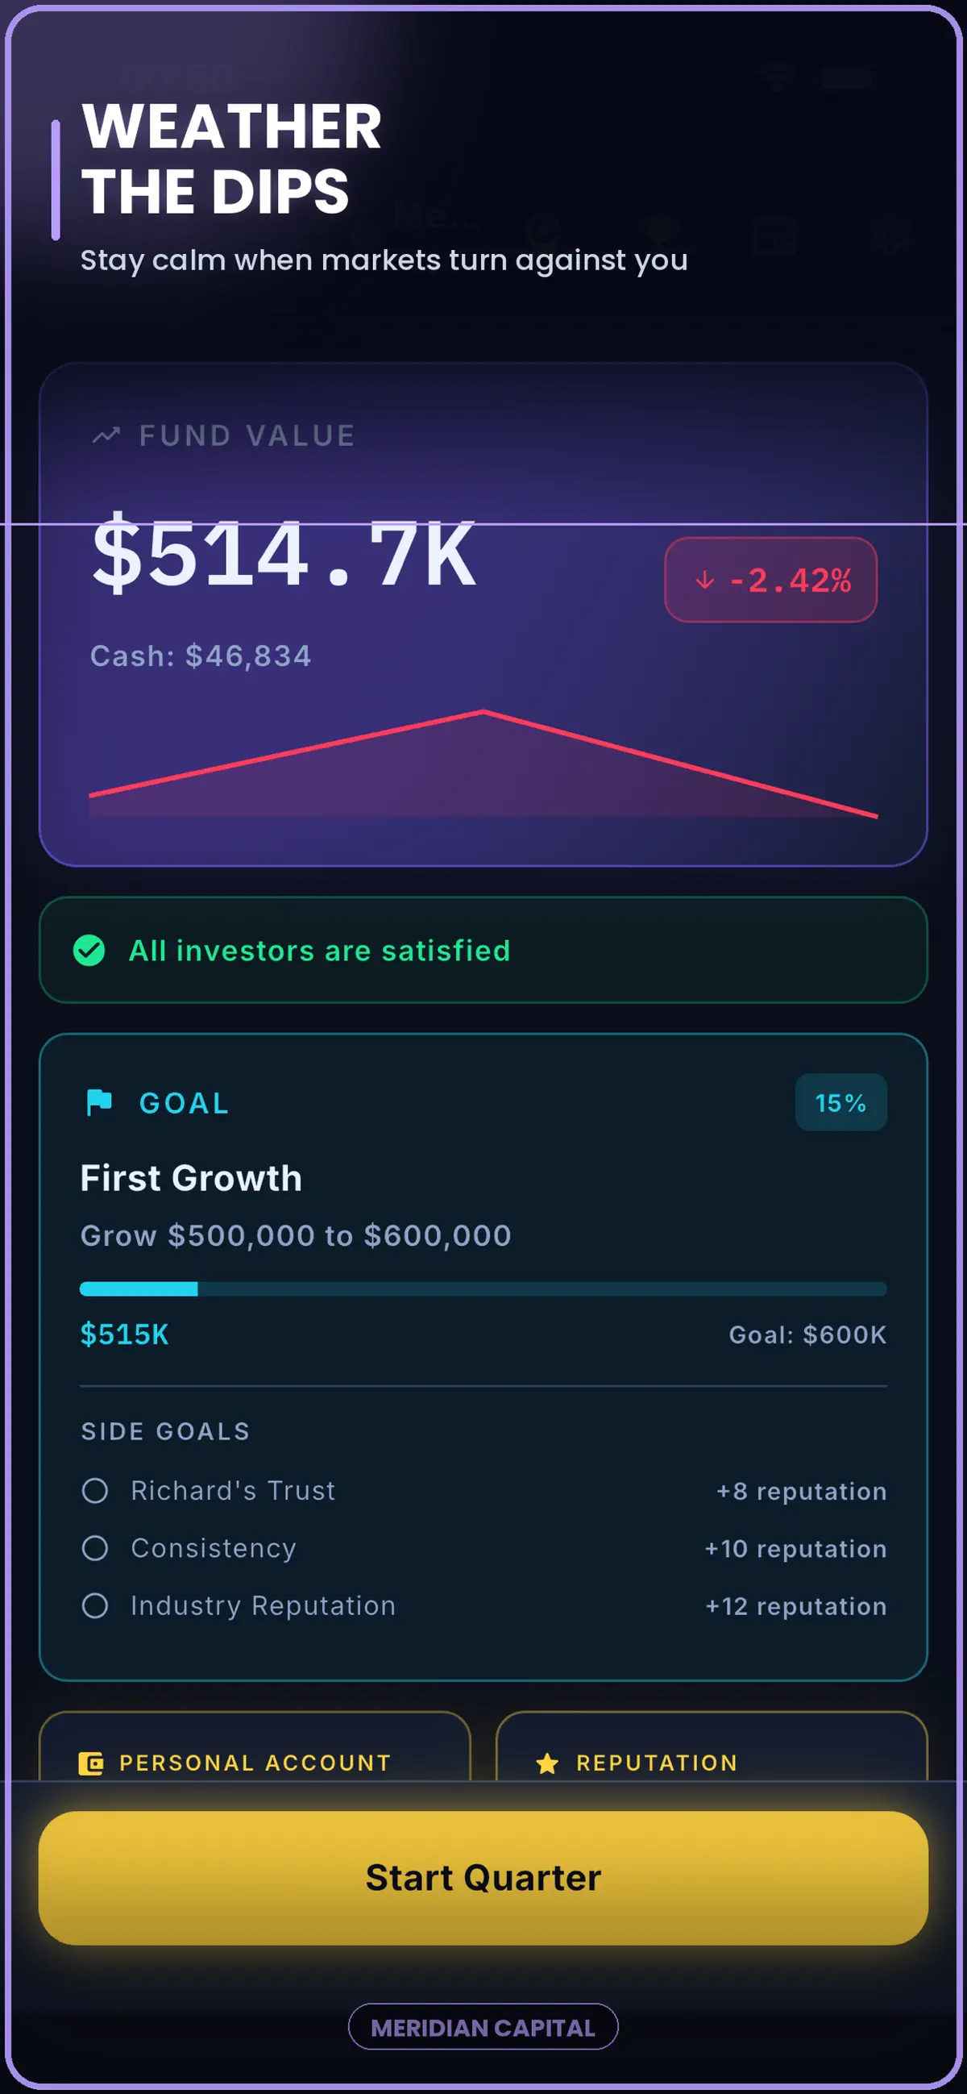Click the All investors are satisfied banner
This screenshot has width=967, height=2094.
[483, 951]
